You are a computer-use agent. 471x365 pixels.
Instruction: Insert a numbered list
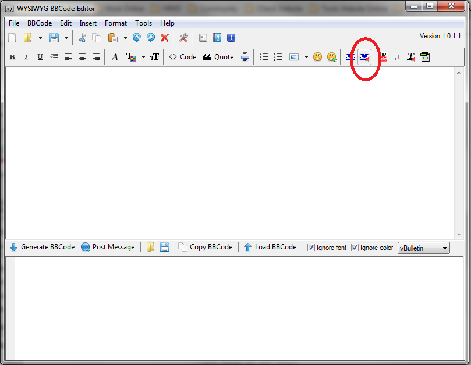point(278,57)
